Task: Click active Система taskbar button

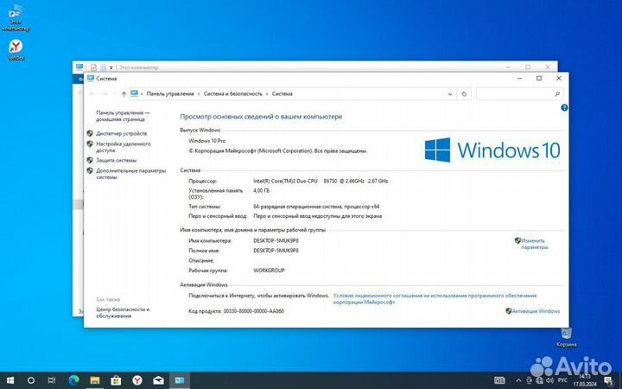Action: (x=180, y=380)
